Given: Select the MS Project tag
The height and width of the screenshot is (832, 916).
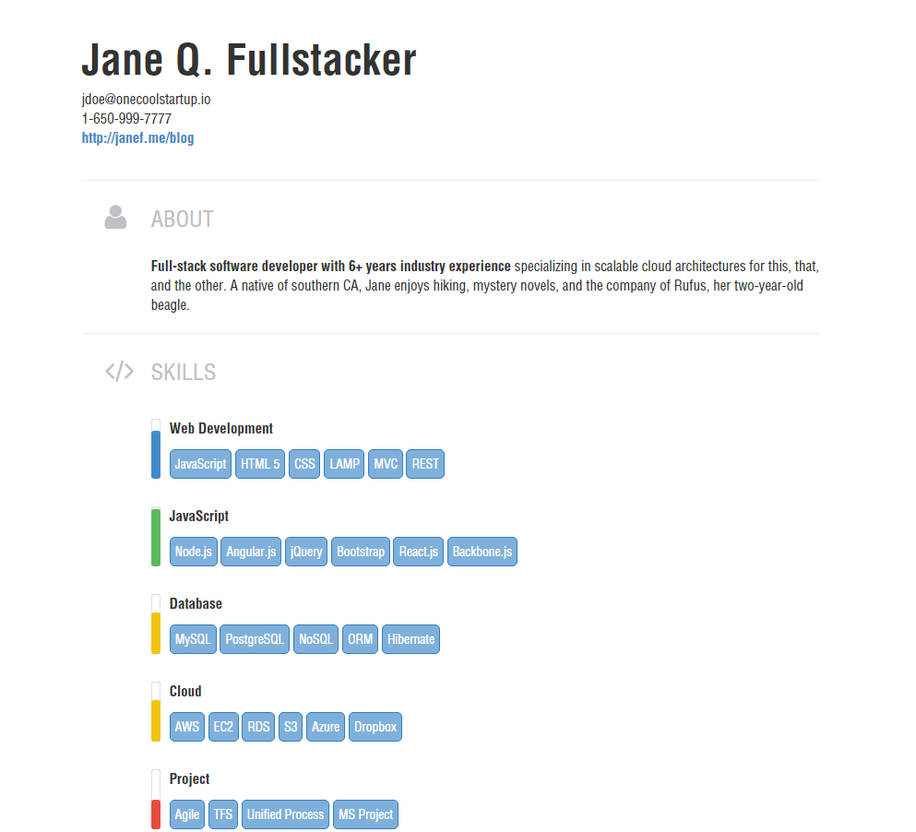Looking at the screenshot, I should pos(365,814).
